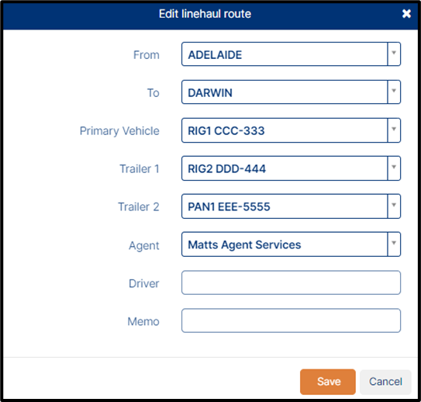Cancel editing the linehaul route
Viewport: 421px width, 402px height.
385,382
